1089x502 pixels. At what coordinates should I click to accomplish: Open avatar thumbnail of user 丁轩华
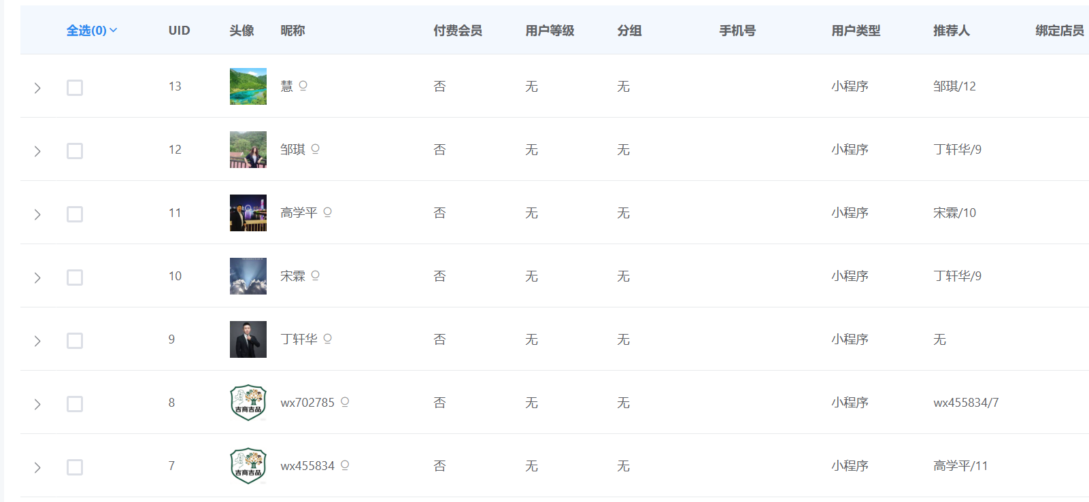(248, 339)
